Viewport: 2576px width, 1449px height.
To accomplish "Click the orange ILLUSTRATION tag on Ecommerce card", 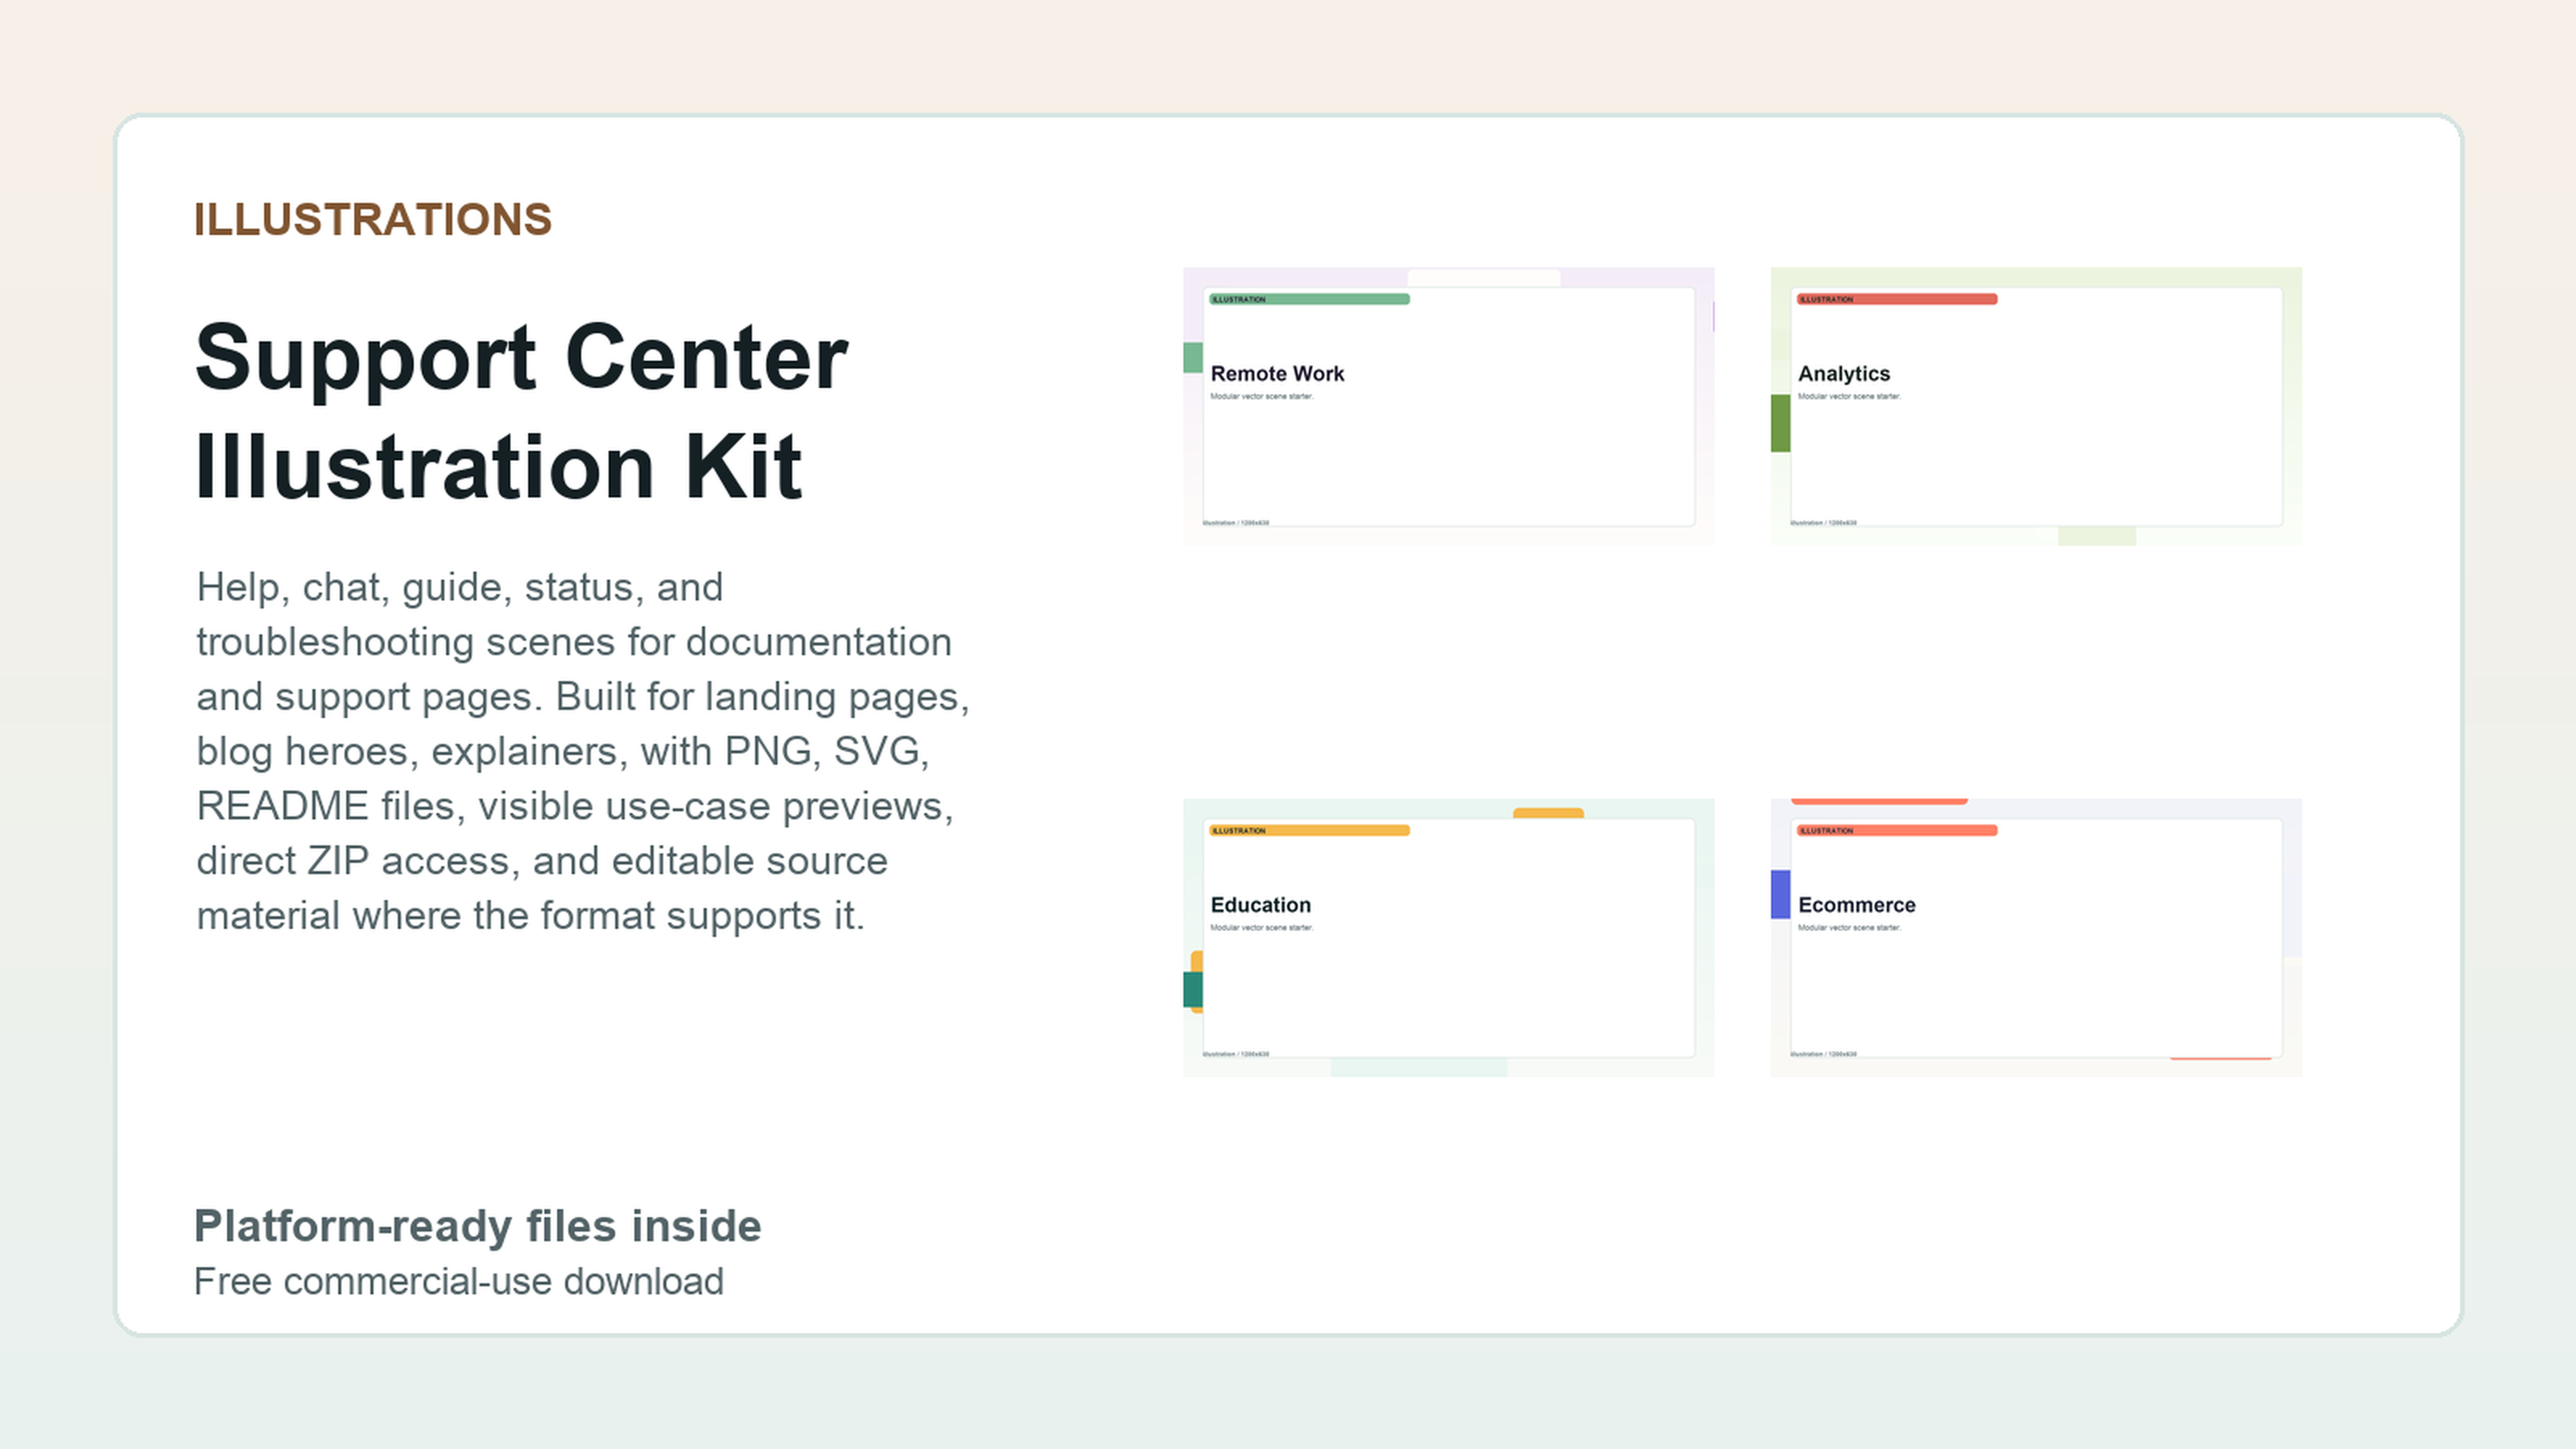I will 1897,830.
